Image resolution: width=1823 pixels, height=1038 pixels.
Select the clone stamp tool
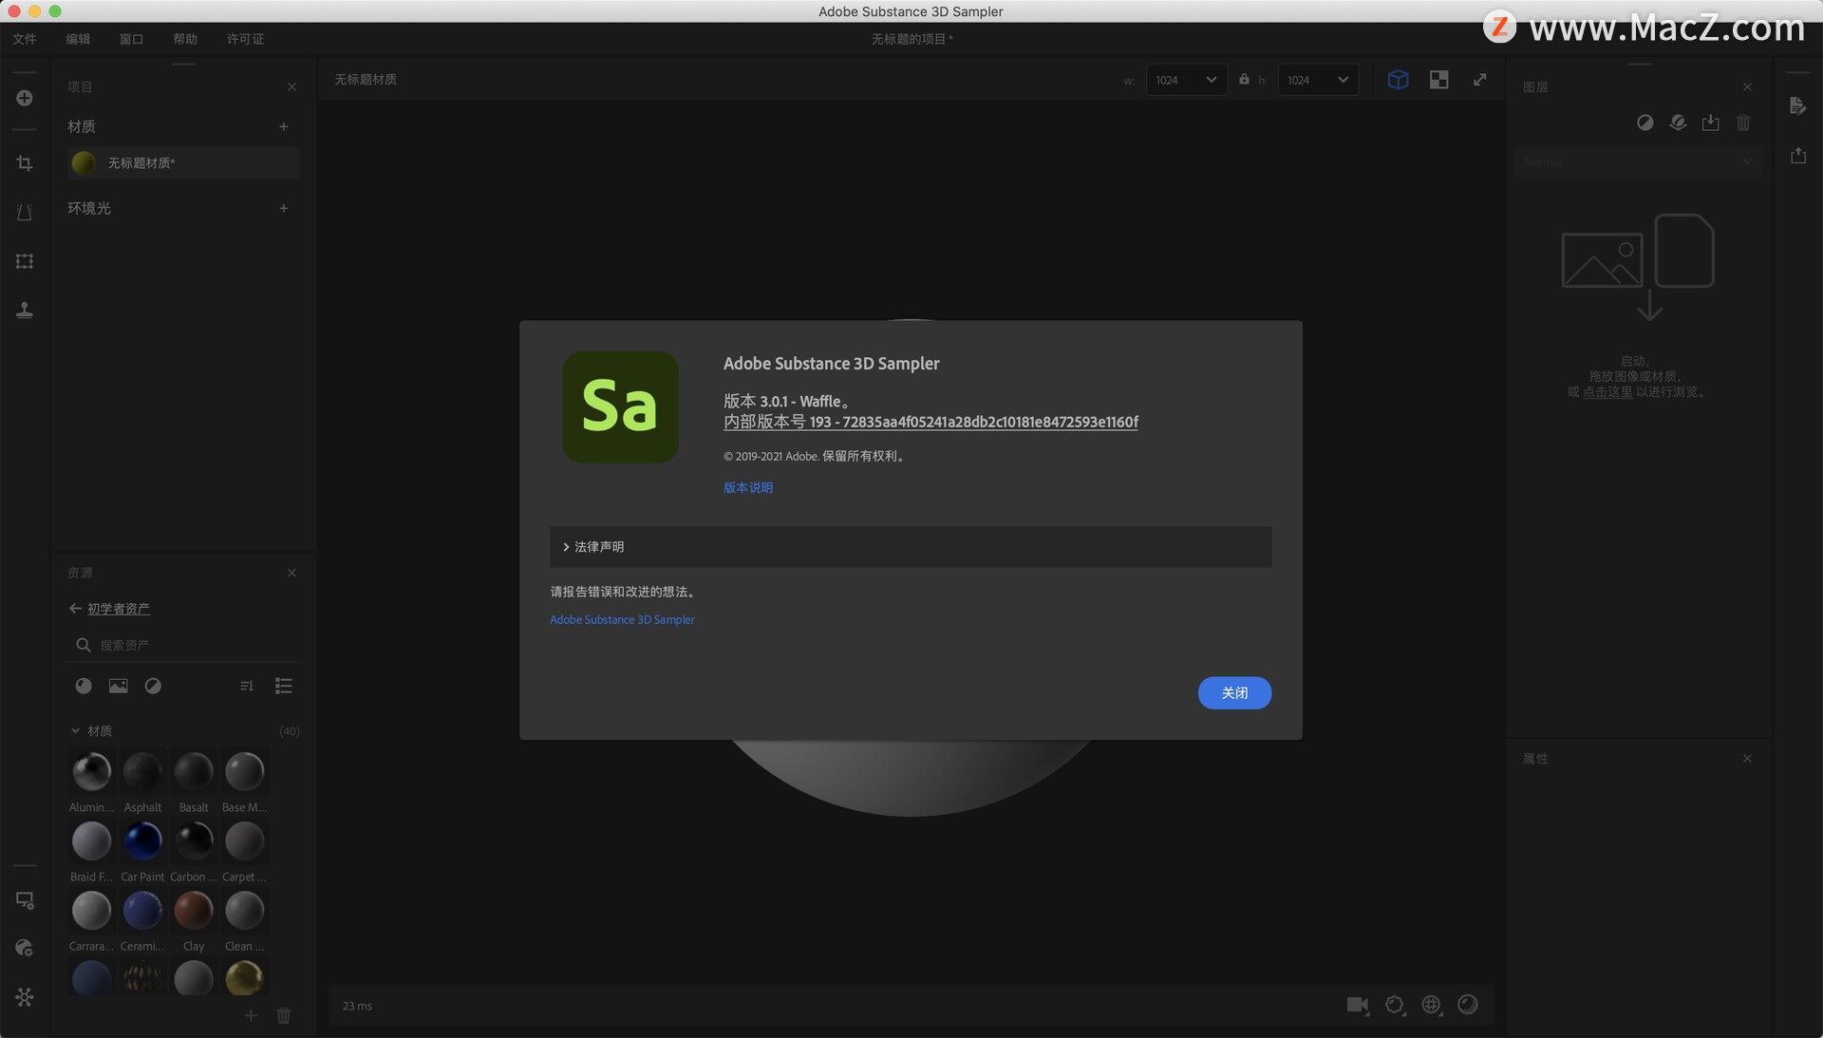tap(25, 310)
